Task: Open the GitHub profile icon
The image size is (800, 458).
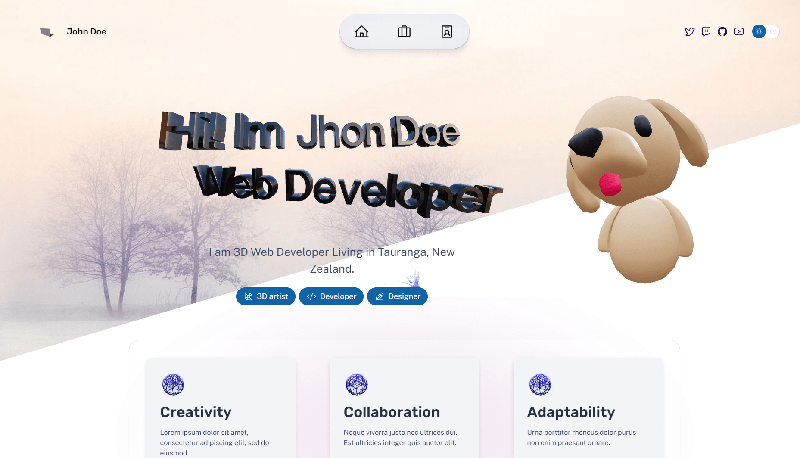Action: coord(722,31)
